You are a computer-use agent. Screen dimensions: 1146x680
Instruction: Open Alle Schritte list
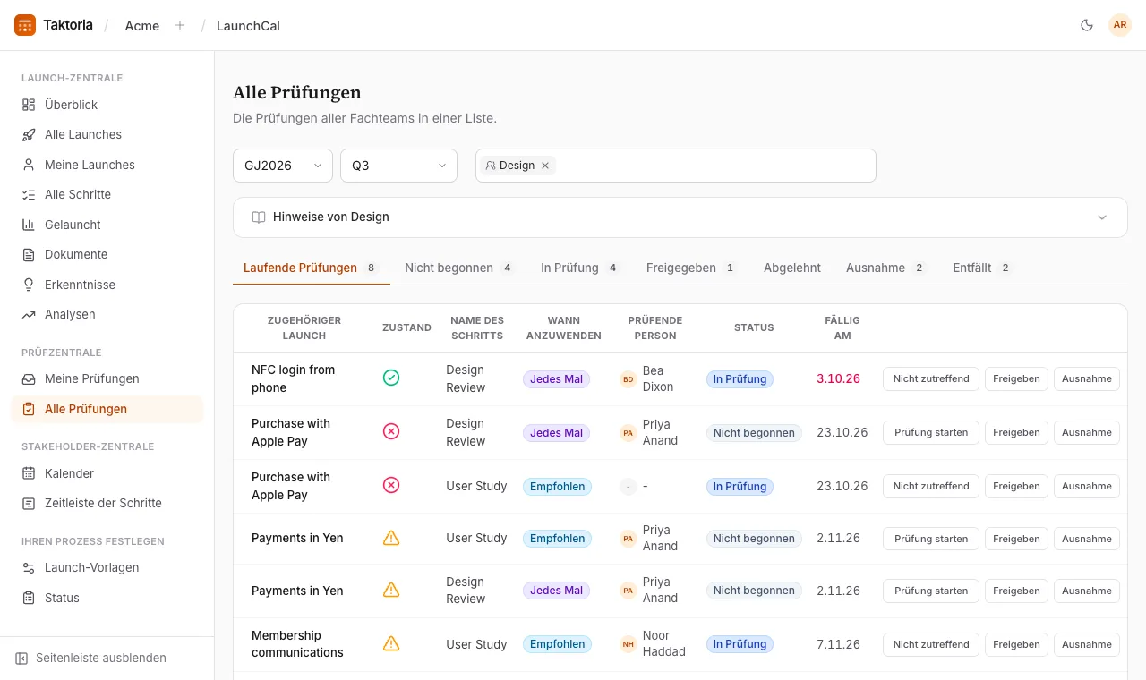coord(107,194)
